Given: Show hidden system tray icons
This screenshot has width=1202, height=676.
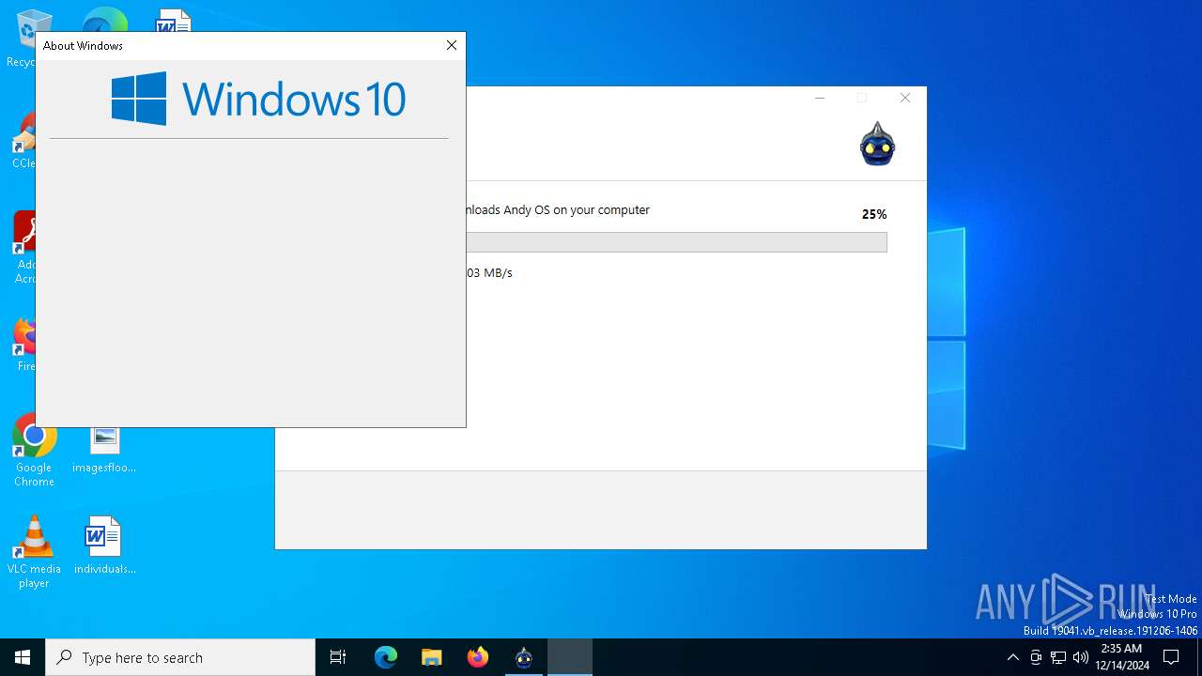Looking at the screenshot, I should click(x=1012, y=657).
